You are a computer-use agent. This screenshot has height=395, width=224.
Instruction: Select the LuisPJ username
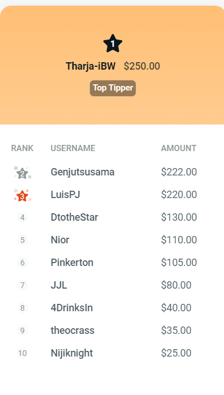66,195
